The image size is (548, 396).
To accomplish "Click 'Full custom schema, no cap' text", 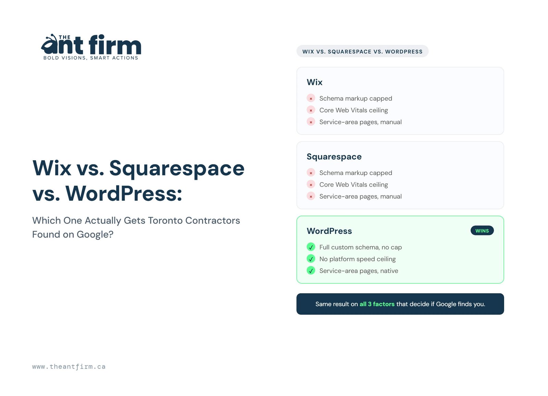I will 360,247.
